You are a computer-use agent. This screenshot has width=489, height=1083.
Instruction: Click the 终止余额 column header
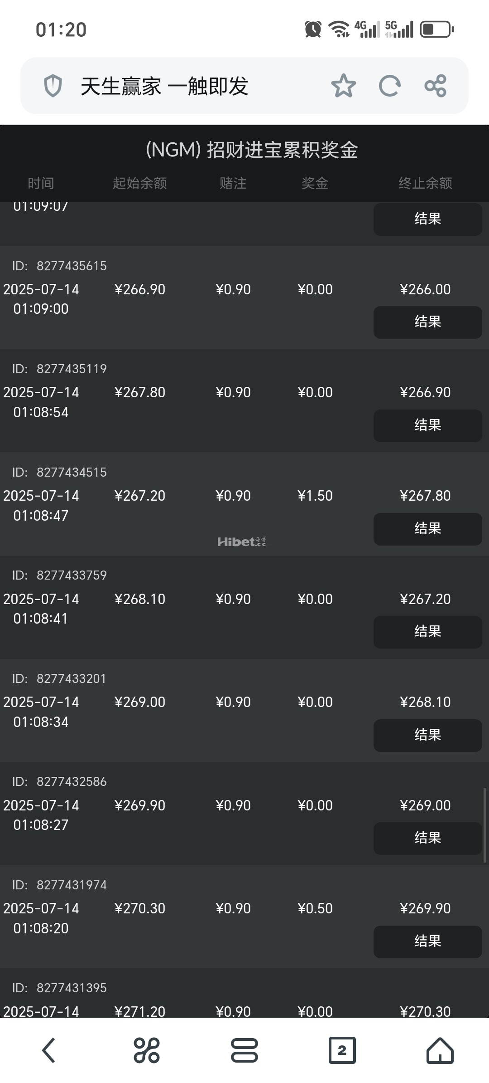click(x=425, y=183)
